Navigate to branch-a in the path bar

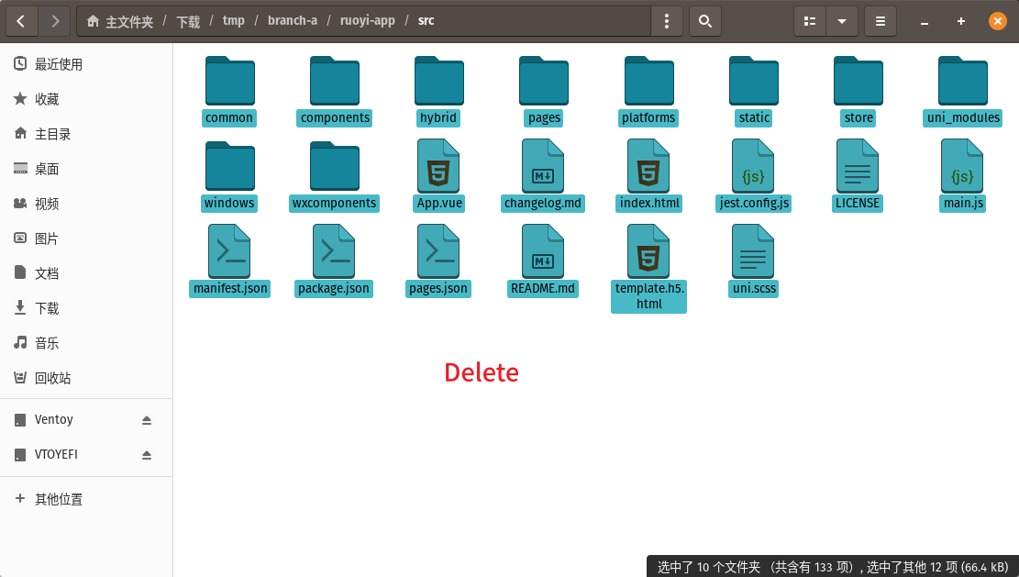pyautogui.click(x=293, y=21)
